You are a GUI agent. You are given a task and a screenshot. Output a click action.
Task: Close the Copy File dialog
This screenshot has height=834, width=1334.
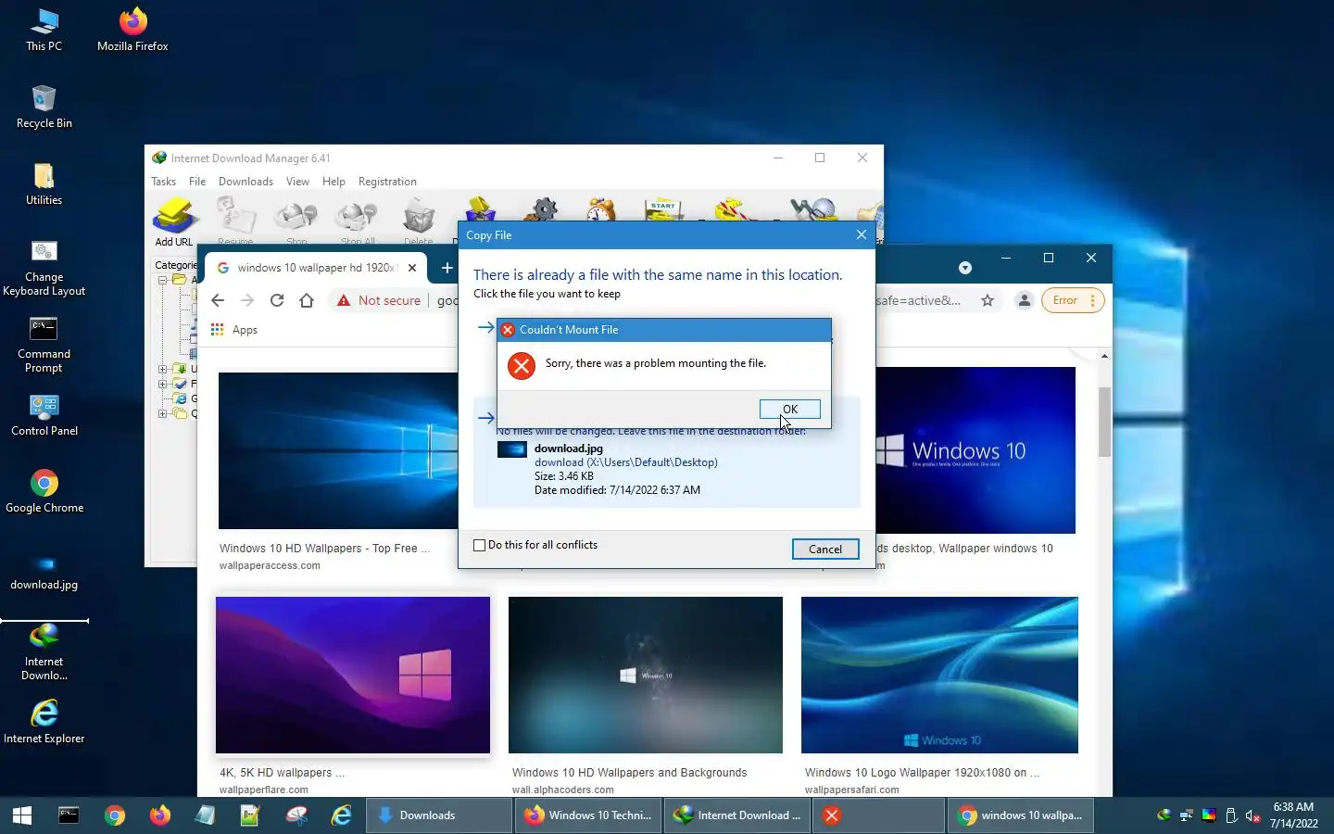point(862,234)
